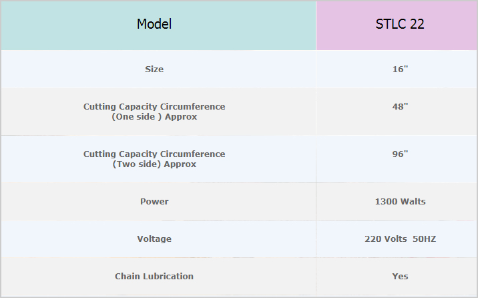Select the 1300 Walts value
The image size is (478, 298).
400,201
